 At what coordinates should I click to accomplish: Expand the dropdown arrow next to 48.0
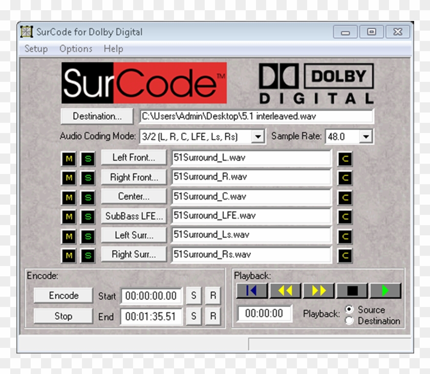[365, 136]
